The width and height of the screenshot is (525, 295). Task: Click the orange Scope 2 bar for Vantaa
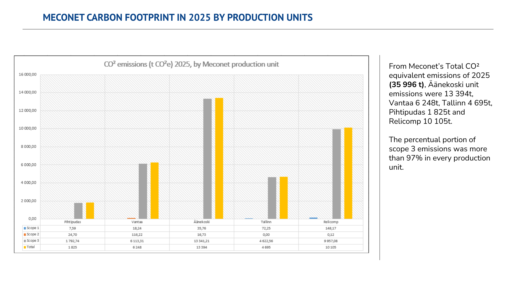coord(132,218)
